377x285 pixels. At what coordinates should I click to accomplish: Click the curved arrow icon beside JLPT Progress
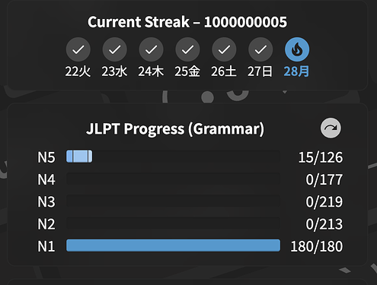pos(331,128)
